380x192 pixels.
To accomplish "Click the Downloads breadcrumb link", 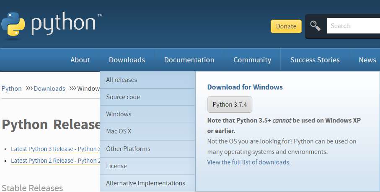I will pyautogui.click(x=49, y=89).
